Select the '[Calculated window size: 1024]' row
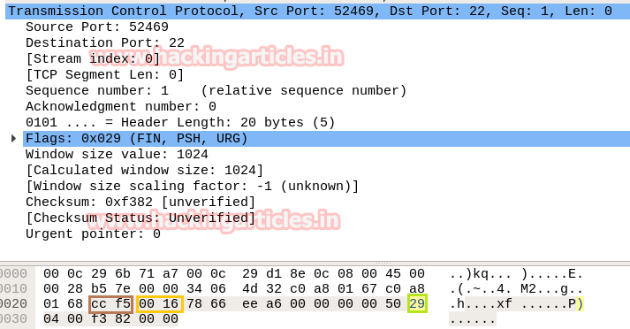Screen dimensions: 630x329 pos(145,170)
